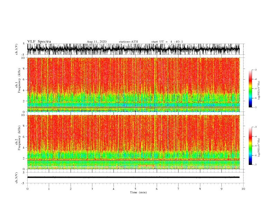Click the "6" tick on the Time axis
This screenshot has width=274, height=212.
point(157,189)
